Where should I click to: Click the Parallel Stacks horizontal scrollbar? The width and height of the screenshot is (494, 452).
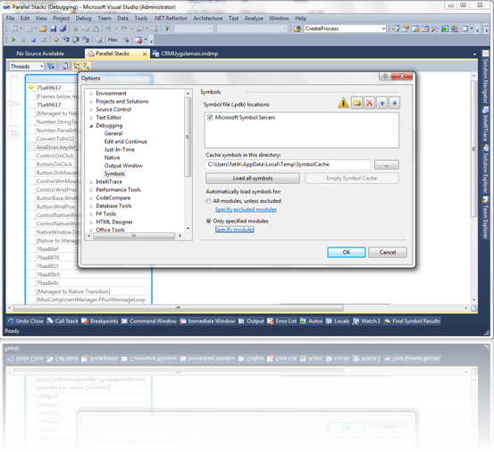pos(179,308)
